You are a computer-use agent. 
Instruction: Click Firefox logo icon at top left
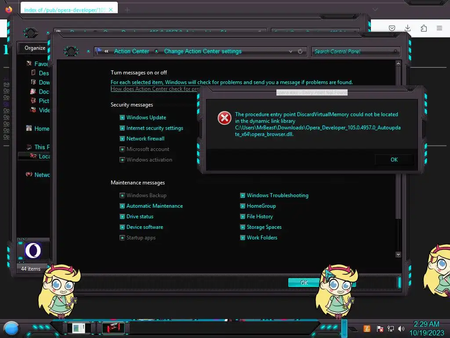[x=9, y=9]
